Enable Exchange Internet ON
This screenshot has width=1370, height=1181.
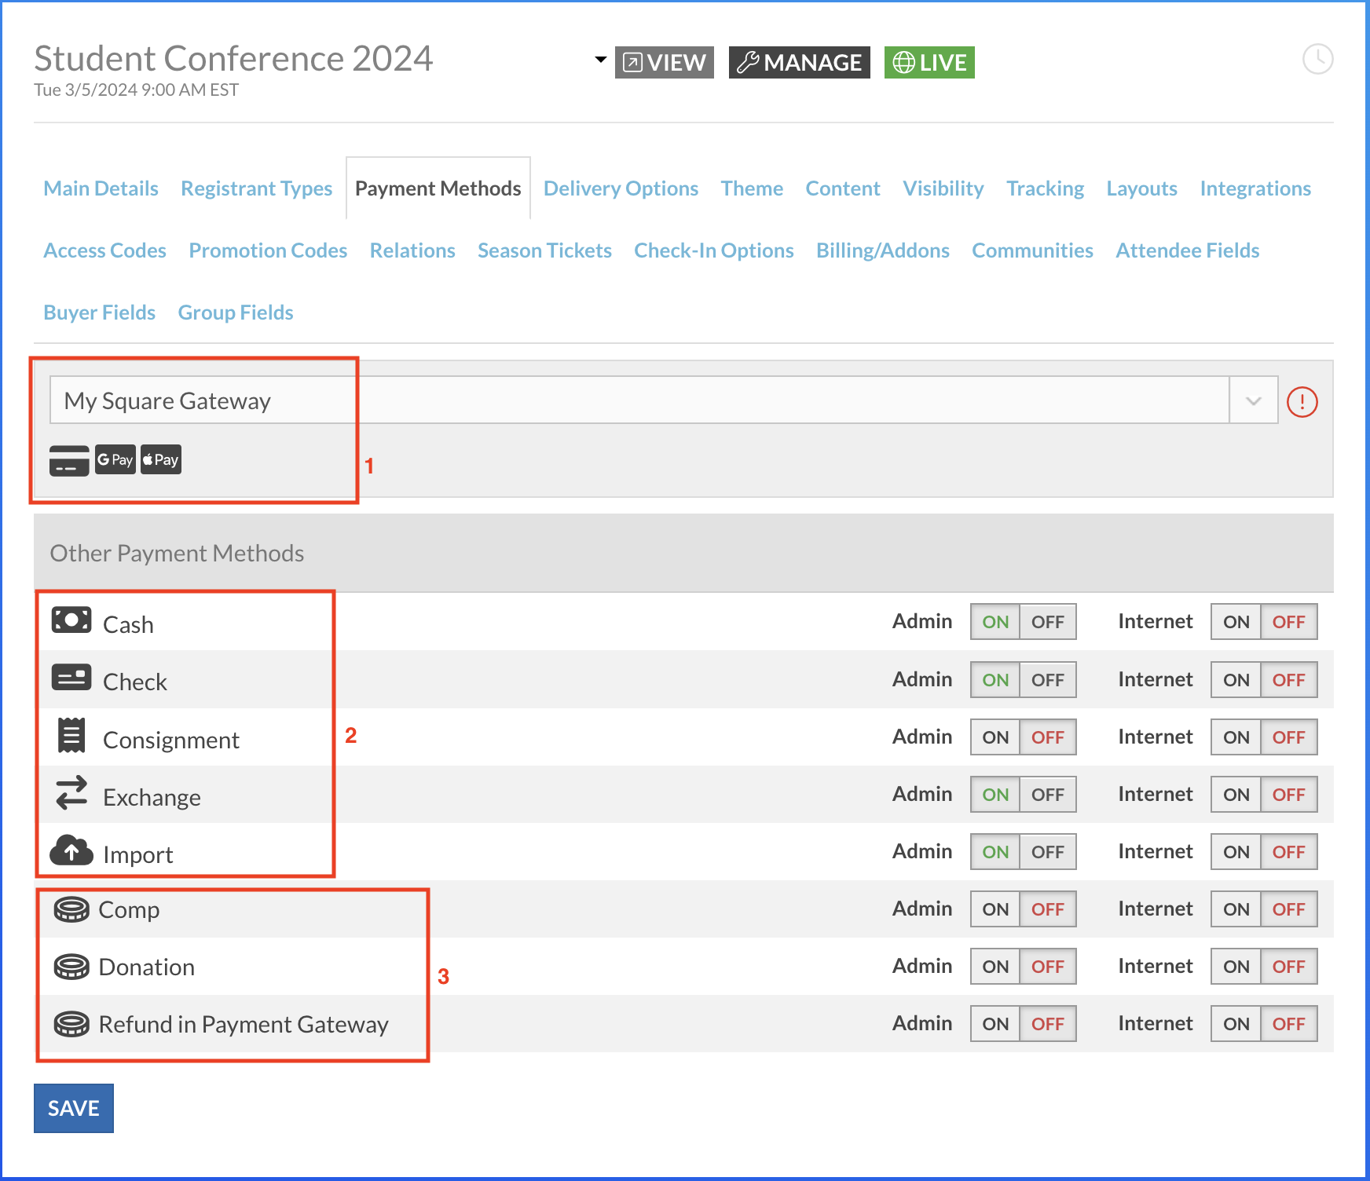coord(1236,795)
